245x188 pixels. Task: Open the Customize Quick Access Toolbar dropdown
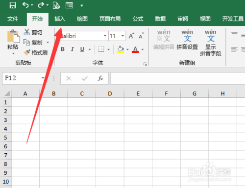(x=82, y=5)
